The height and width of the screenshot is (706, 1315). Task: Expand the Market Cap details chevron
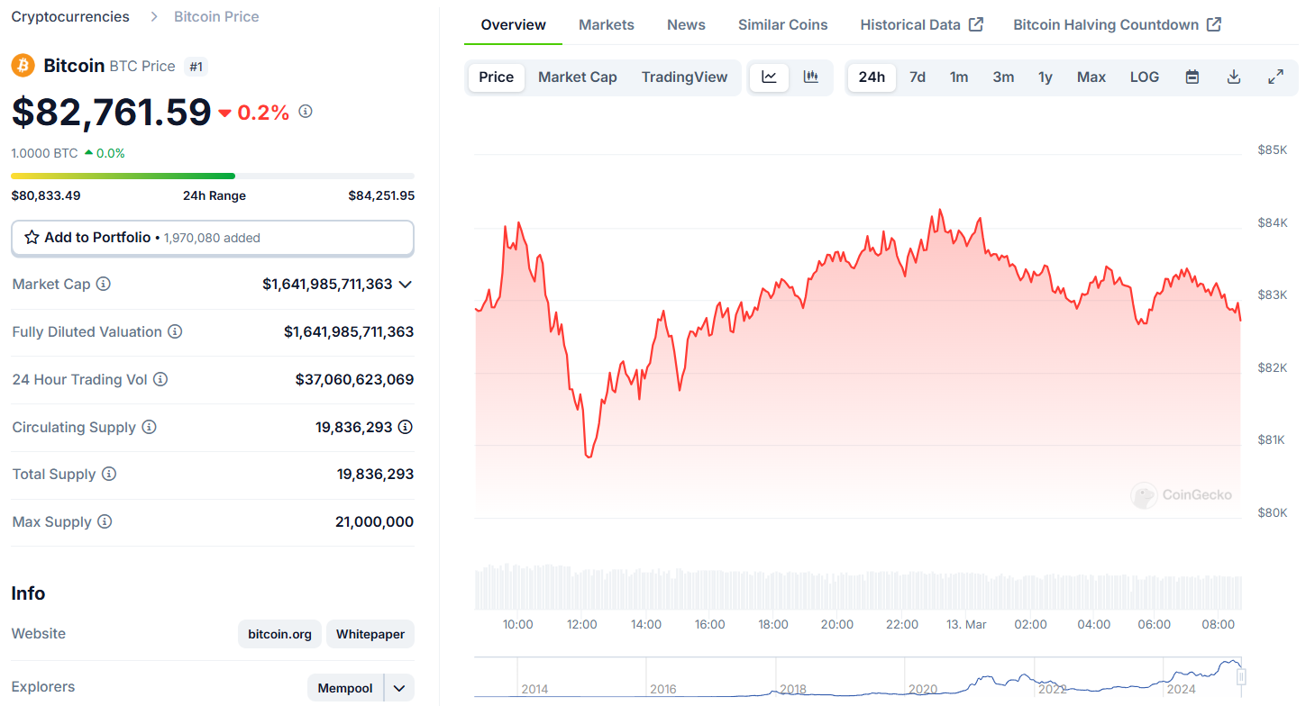pos(406,284)
